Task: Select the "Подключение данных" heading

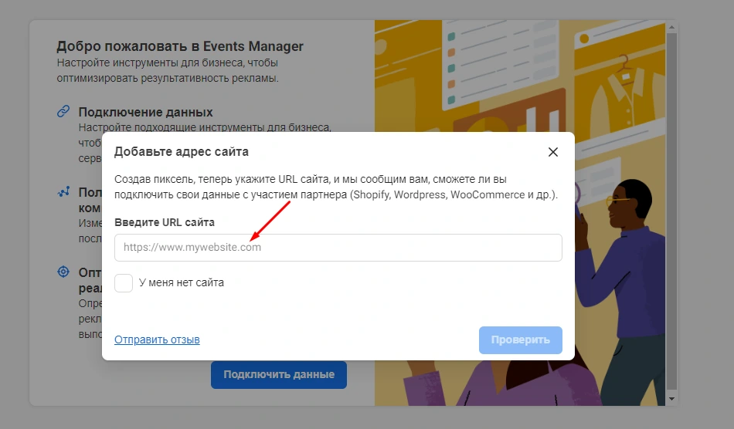Action: [x=145, y=112]
